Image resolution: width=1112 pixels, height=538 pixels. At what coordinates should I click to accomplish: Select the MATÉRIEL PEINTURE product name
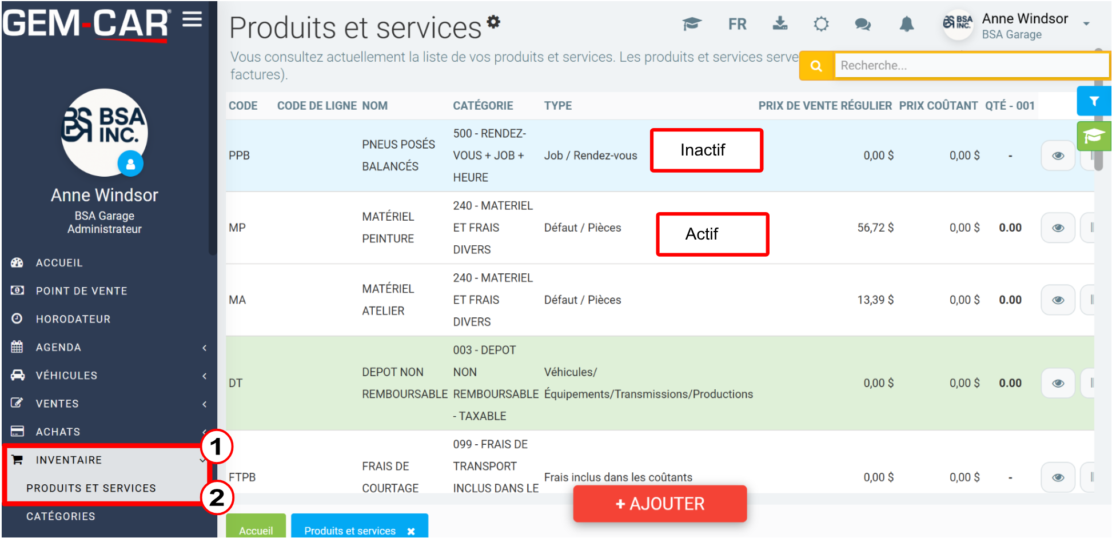tap(388, 228)
